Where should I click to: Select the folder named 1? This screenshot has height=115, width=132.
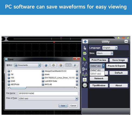(x=10, y=71)
